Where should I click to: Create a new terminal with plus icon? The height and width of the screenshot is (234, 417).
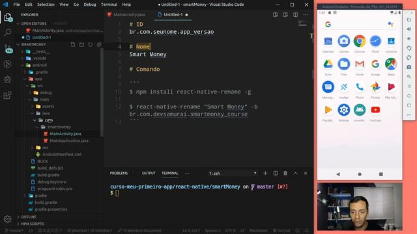click(x=265, y=174)
